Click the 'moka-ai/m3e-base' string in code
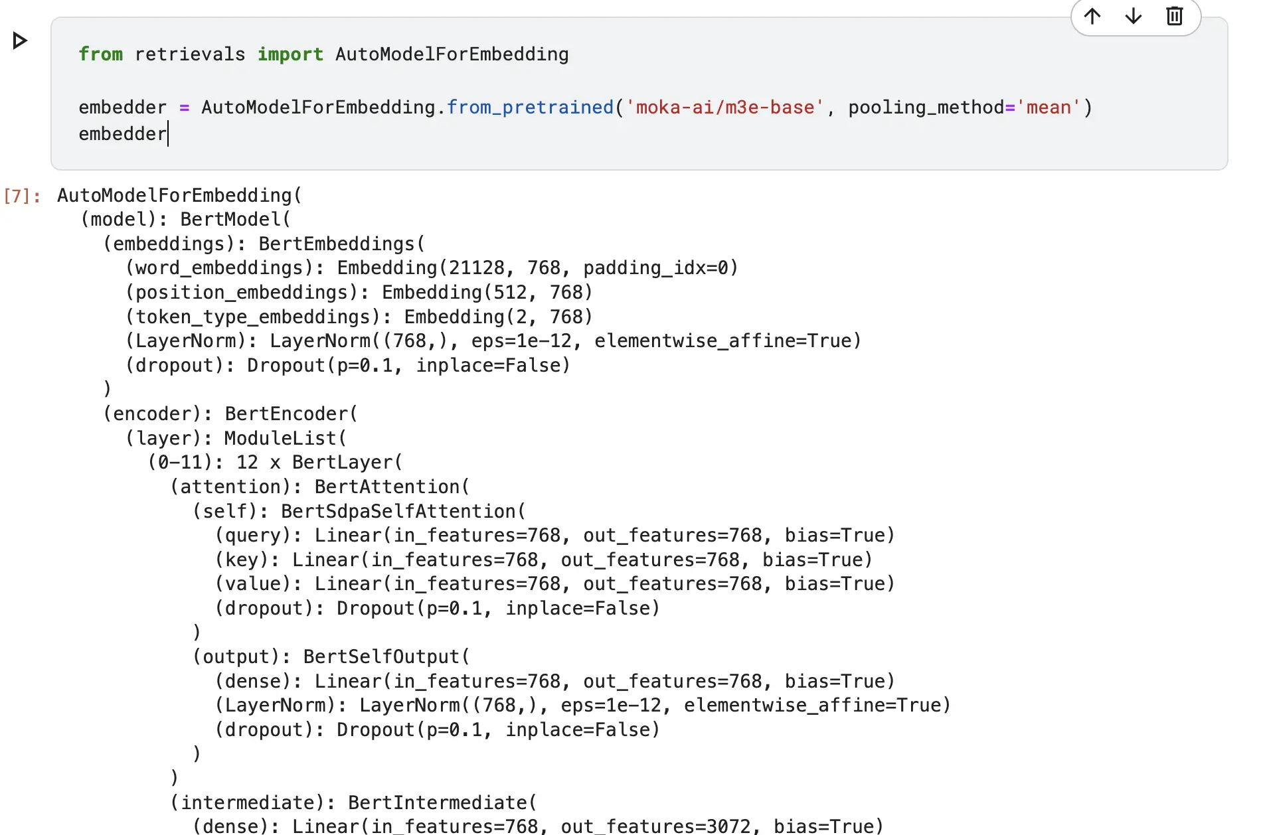This screenshot has height=835, width=1263. [x=725, y=108]
